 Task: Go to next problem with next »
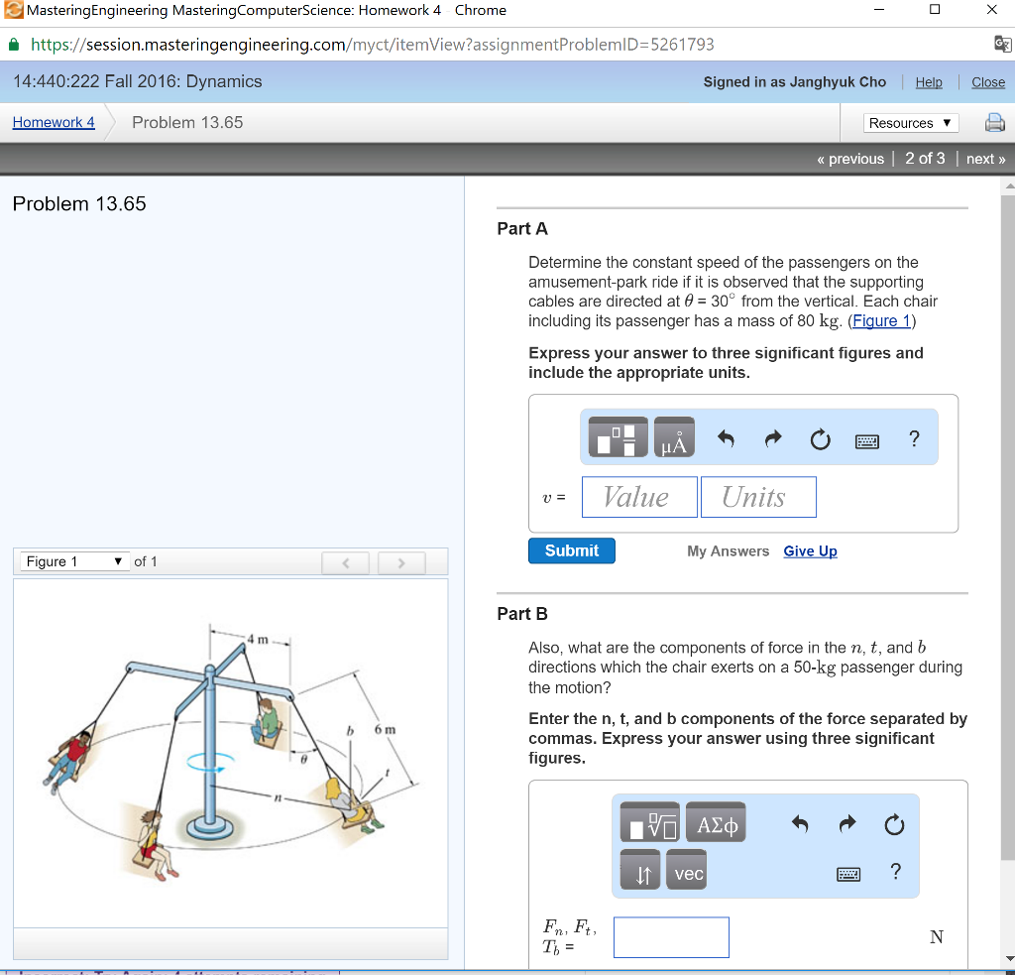pyautogui.click(x=984, y=158)
